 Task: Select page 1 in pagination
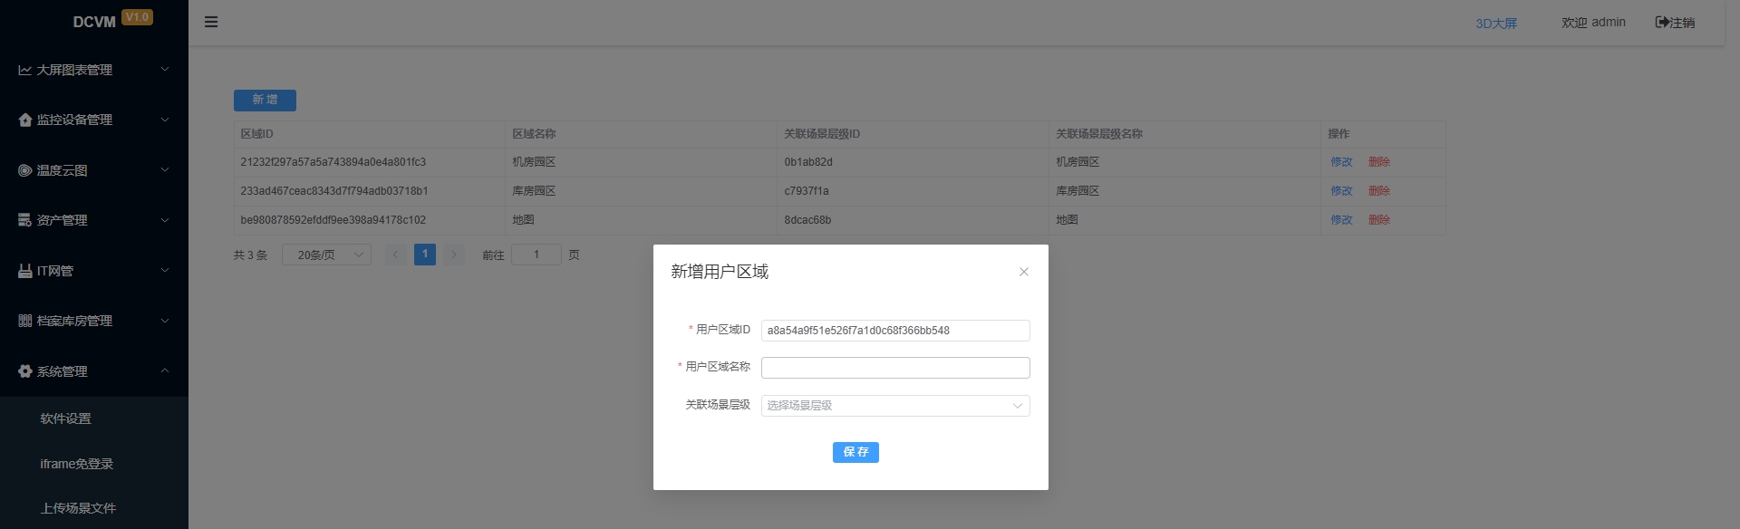pos(425,255)
